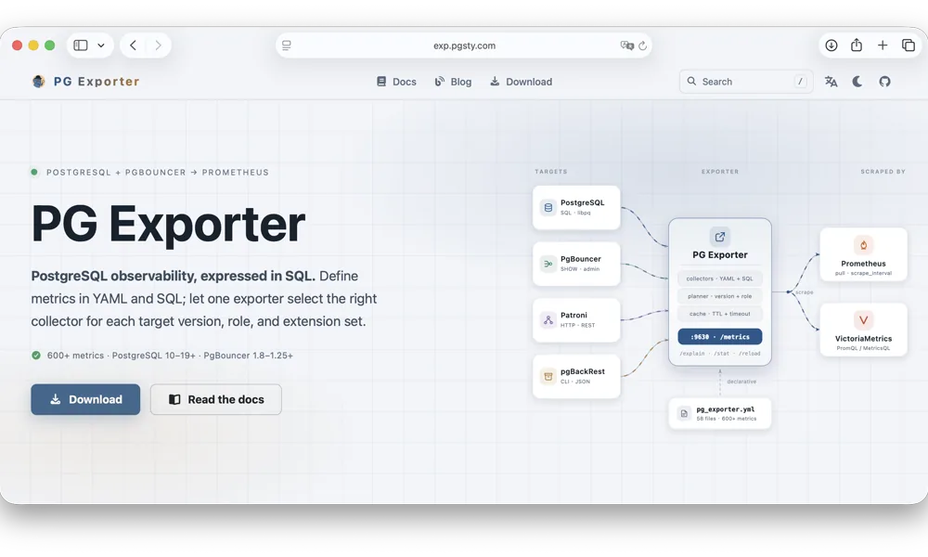Click the VictoriaMetrics V icon
This screenshot has height=557, width=928.
(x=863, y=320)
